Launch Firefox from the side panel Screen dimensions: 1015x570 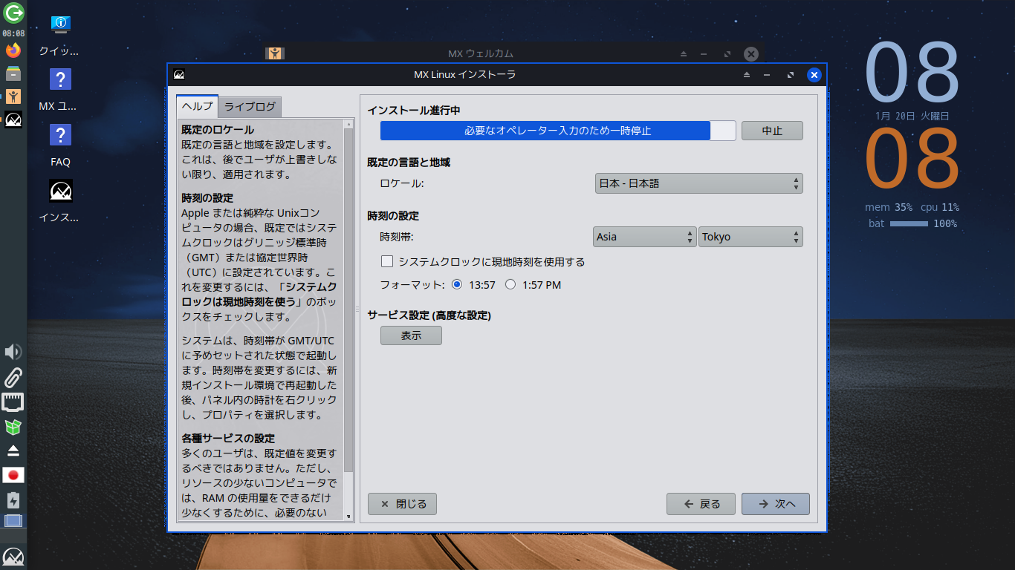coord(13,50)
